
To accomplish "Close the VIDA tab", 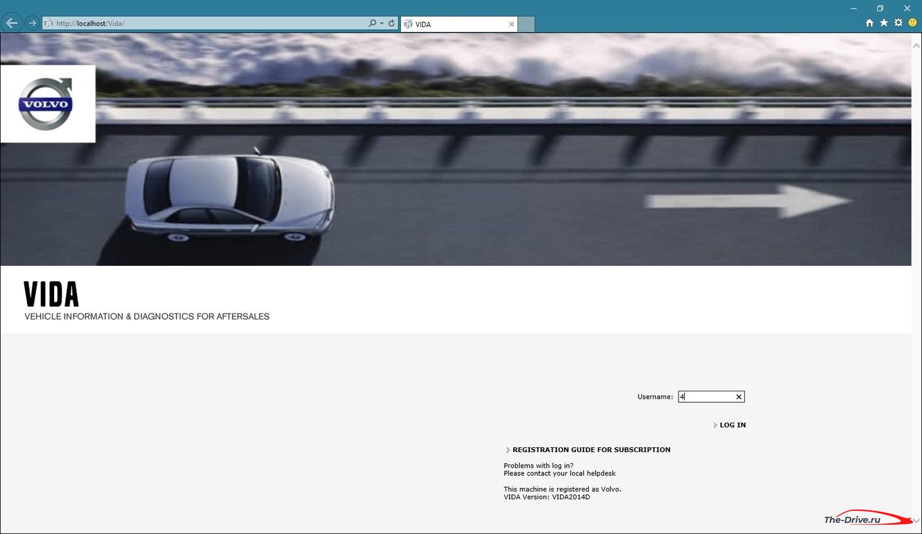I will point(511,24).
